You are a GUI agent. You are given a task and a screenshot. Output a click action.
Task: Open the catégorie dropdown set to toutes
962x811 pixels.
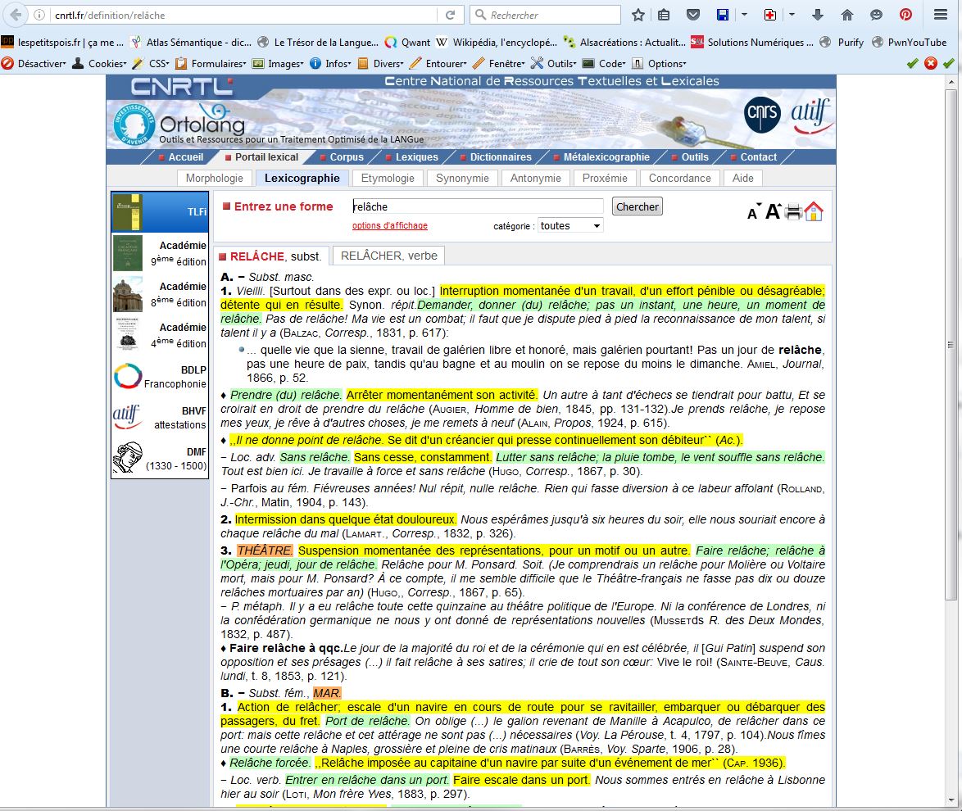pos(569,226)
